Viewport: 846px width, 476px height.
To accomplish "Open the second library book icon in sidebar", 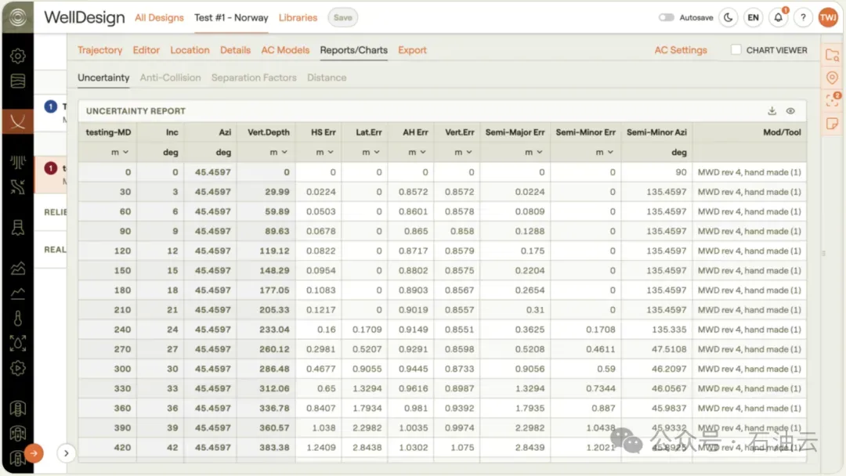I will click(18, 434).
